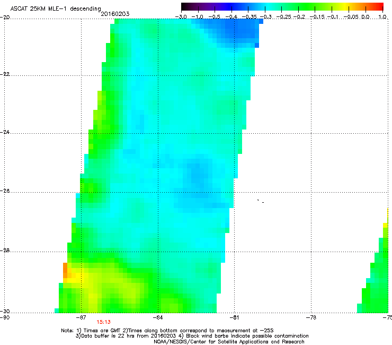Viewport: 392px width, 345px height.
Task: Click the -0.2 color scale label
Action: [x=299, y=17]
